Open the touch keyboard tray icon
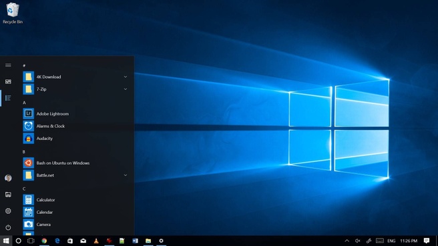The width and height of the screenshot is (438, 246). click(380, 241)
